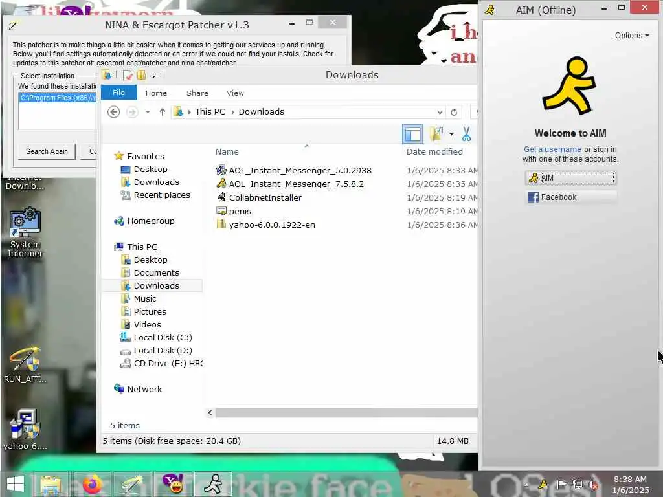
Task: Open Explorer recent locations dropdown
Action: [x=148, y=112]
